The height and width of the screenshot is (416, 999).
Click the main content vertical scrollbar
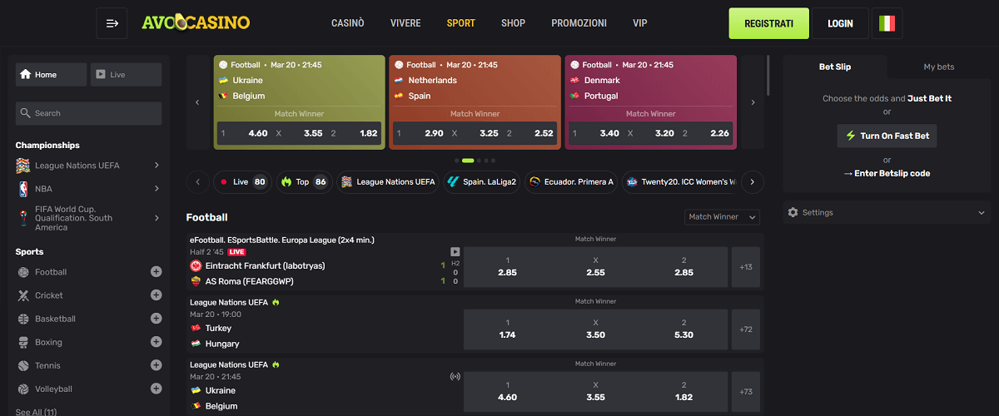tap(768, 75)
